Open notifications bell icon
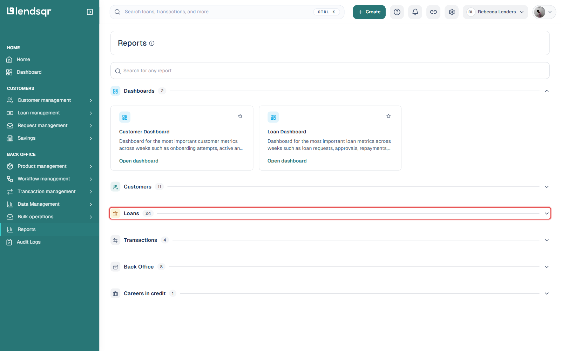 point(415,12)
